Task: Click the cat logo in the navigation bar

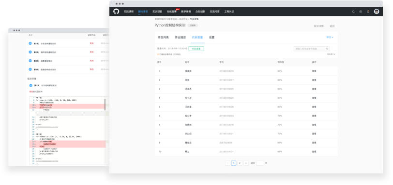Action: (x=116, y=12)
